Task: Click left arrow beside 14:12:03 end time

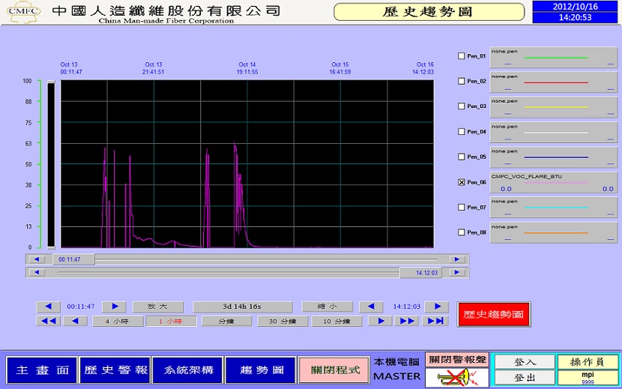Action: point(371,307)
